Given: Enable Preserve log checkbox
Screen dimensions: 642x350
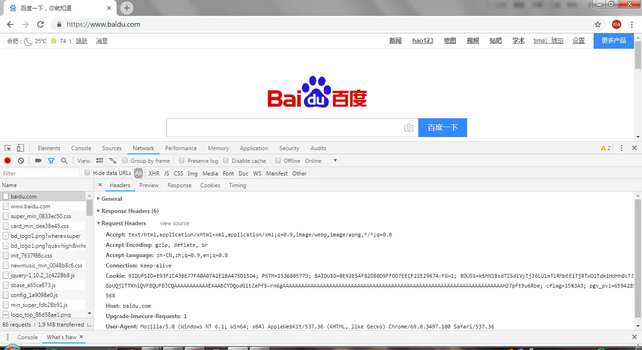Looking at the screenshot, I should [182, 160].
